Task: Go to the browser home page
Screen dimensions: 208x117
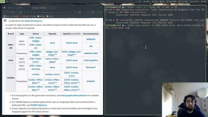Action: point(20,12)
